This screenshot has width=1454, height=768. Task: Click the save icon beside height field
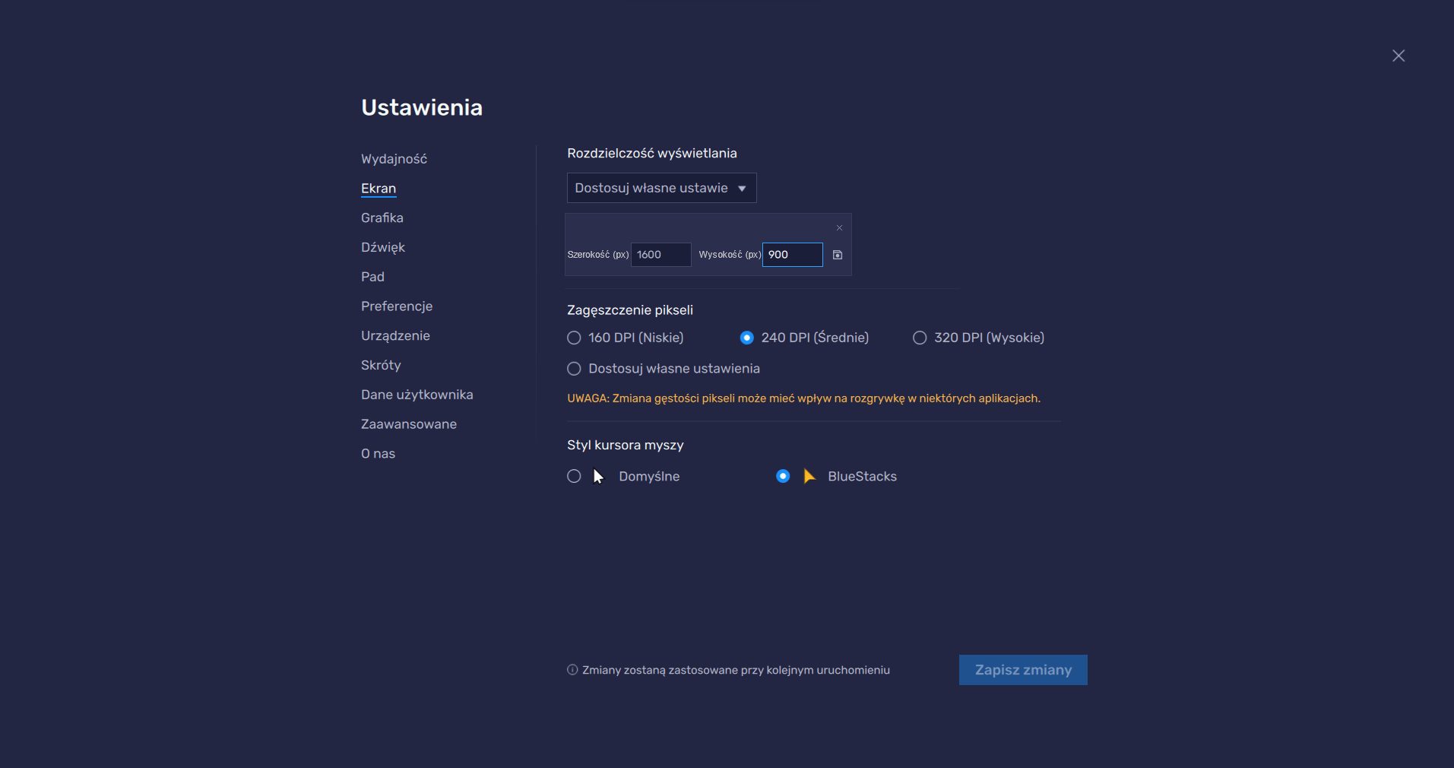click(838, 255)
